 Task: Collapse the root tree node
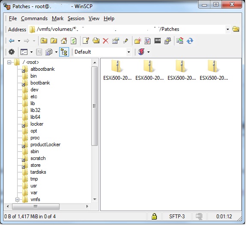[x=9, y=63]
